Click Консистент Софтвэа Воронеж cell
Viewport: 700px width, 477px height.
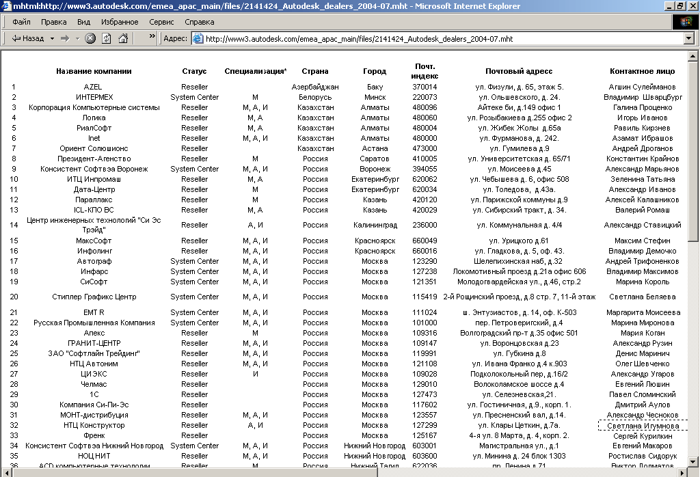coord(94,169)
